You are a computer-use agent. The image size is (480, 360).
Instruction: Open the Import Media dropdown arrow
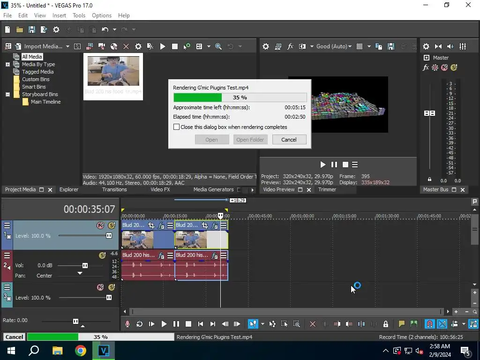[67, 46]
